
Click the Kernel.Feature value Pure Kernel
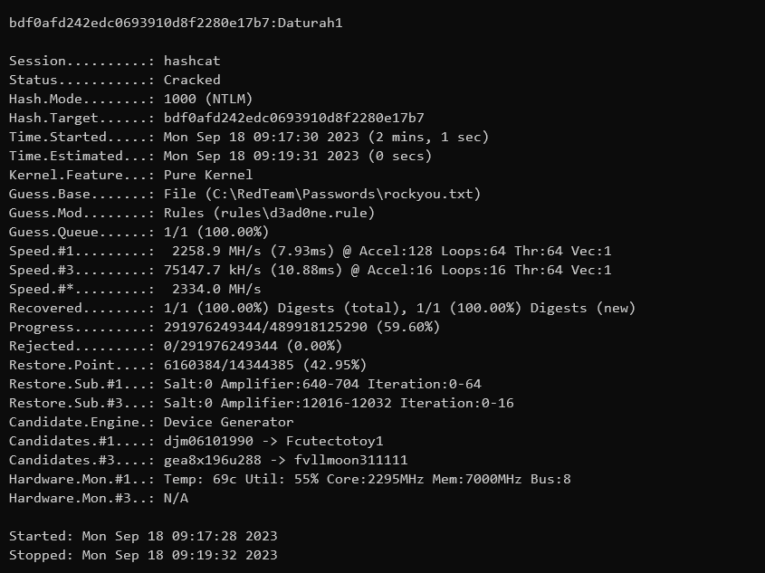(x=208, y=175)
